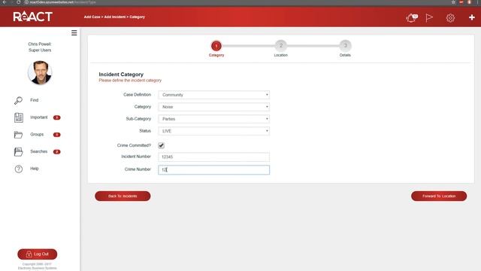Click the Log Out button
This screenshot has height=271, width=481.
[x=38, y=254]
